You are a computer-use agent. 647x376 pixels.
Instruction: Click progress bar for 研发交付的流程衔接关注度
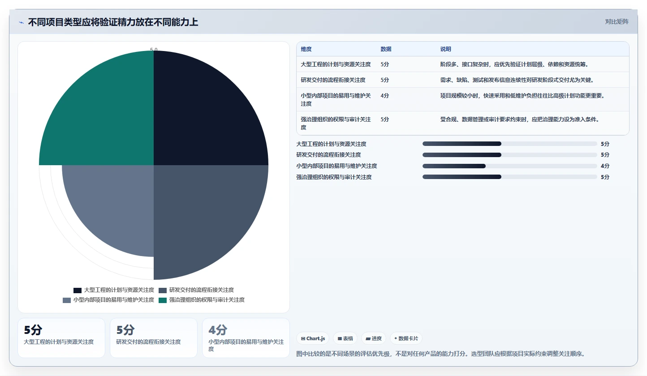510,155
